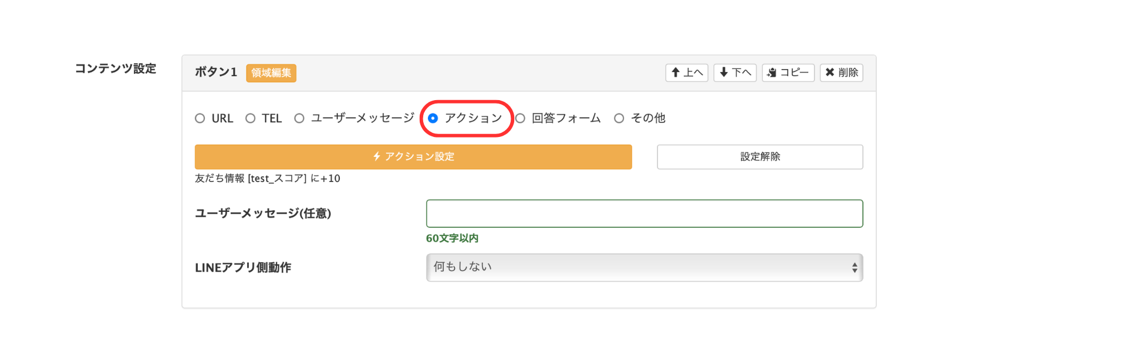Move button down with 下へ
The width and height of the screenshot is (1127, 343).
point(735,73)
